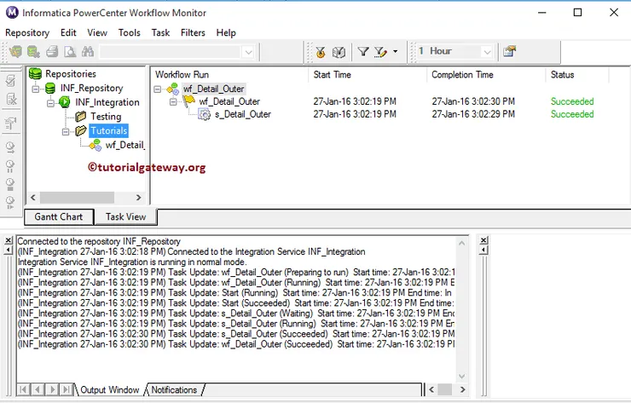The image size is (631, 403).
Task: Click the Connect to Repository toolbar icon
Action: coord(15,51)
